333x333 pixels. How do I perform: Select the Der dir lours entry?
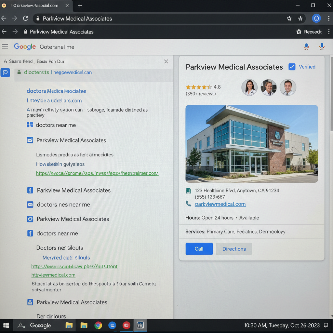tap(51, 316)
